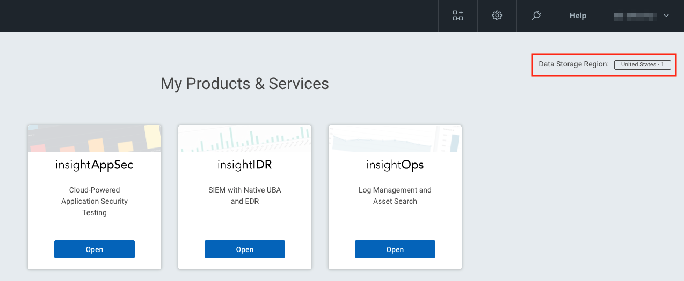
Task: Click Log Management and Asset Search text
Action: (395, 196)
